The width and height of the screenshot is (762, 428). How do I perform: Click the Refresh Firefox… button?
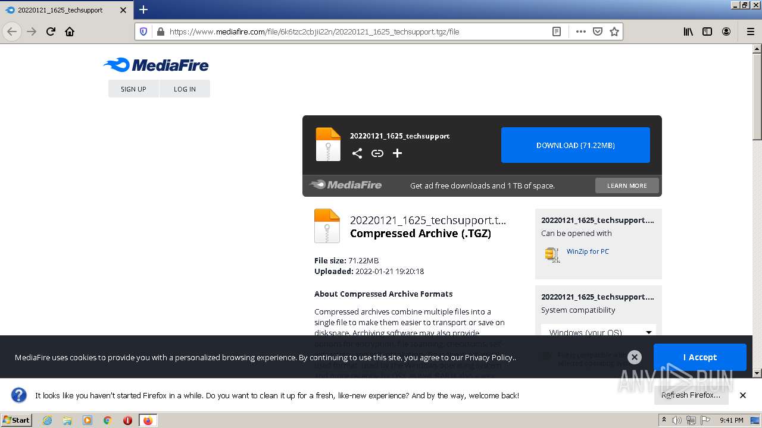click(691, 395)
